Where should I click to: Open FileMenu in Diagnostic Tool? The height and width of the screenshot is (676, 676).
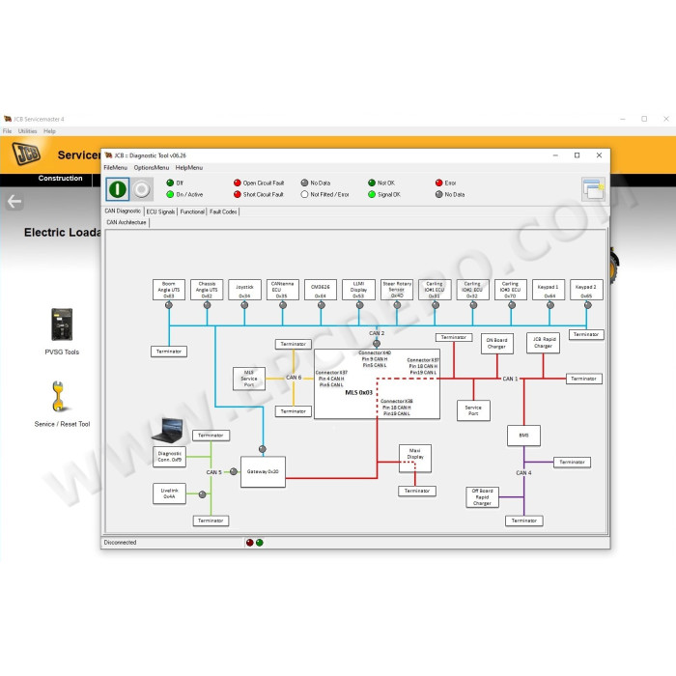coord(116,168)
